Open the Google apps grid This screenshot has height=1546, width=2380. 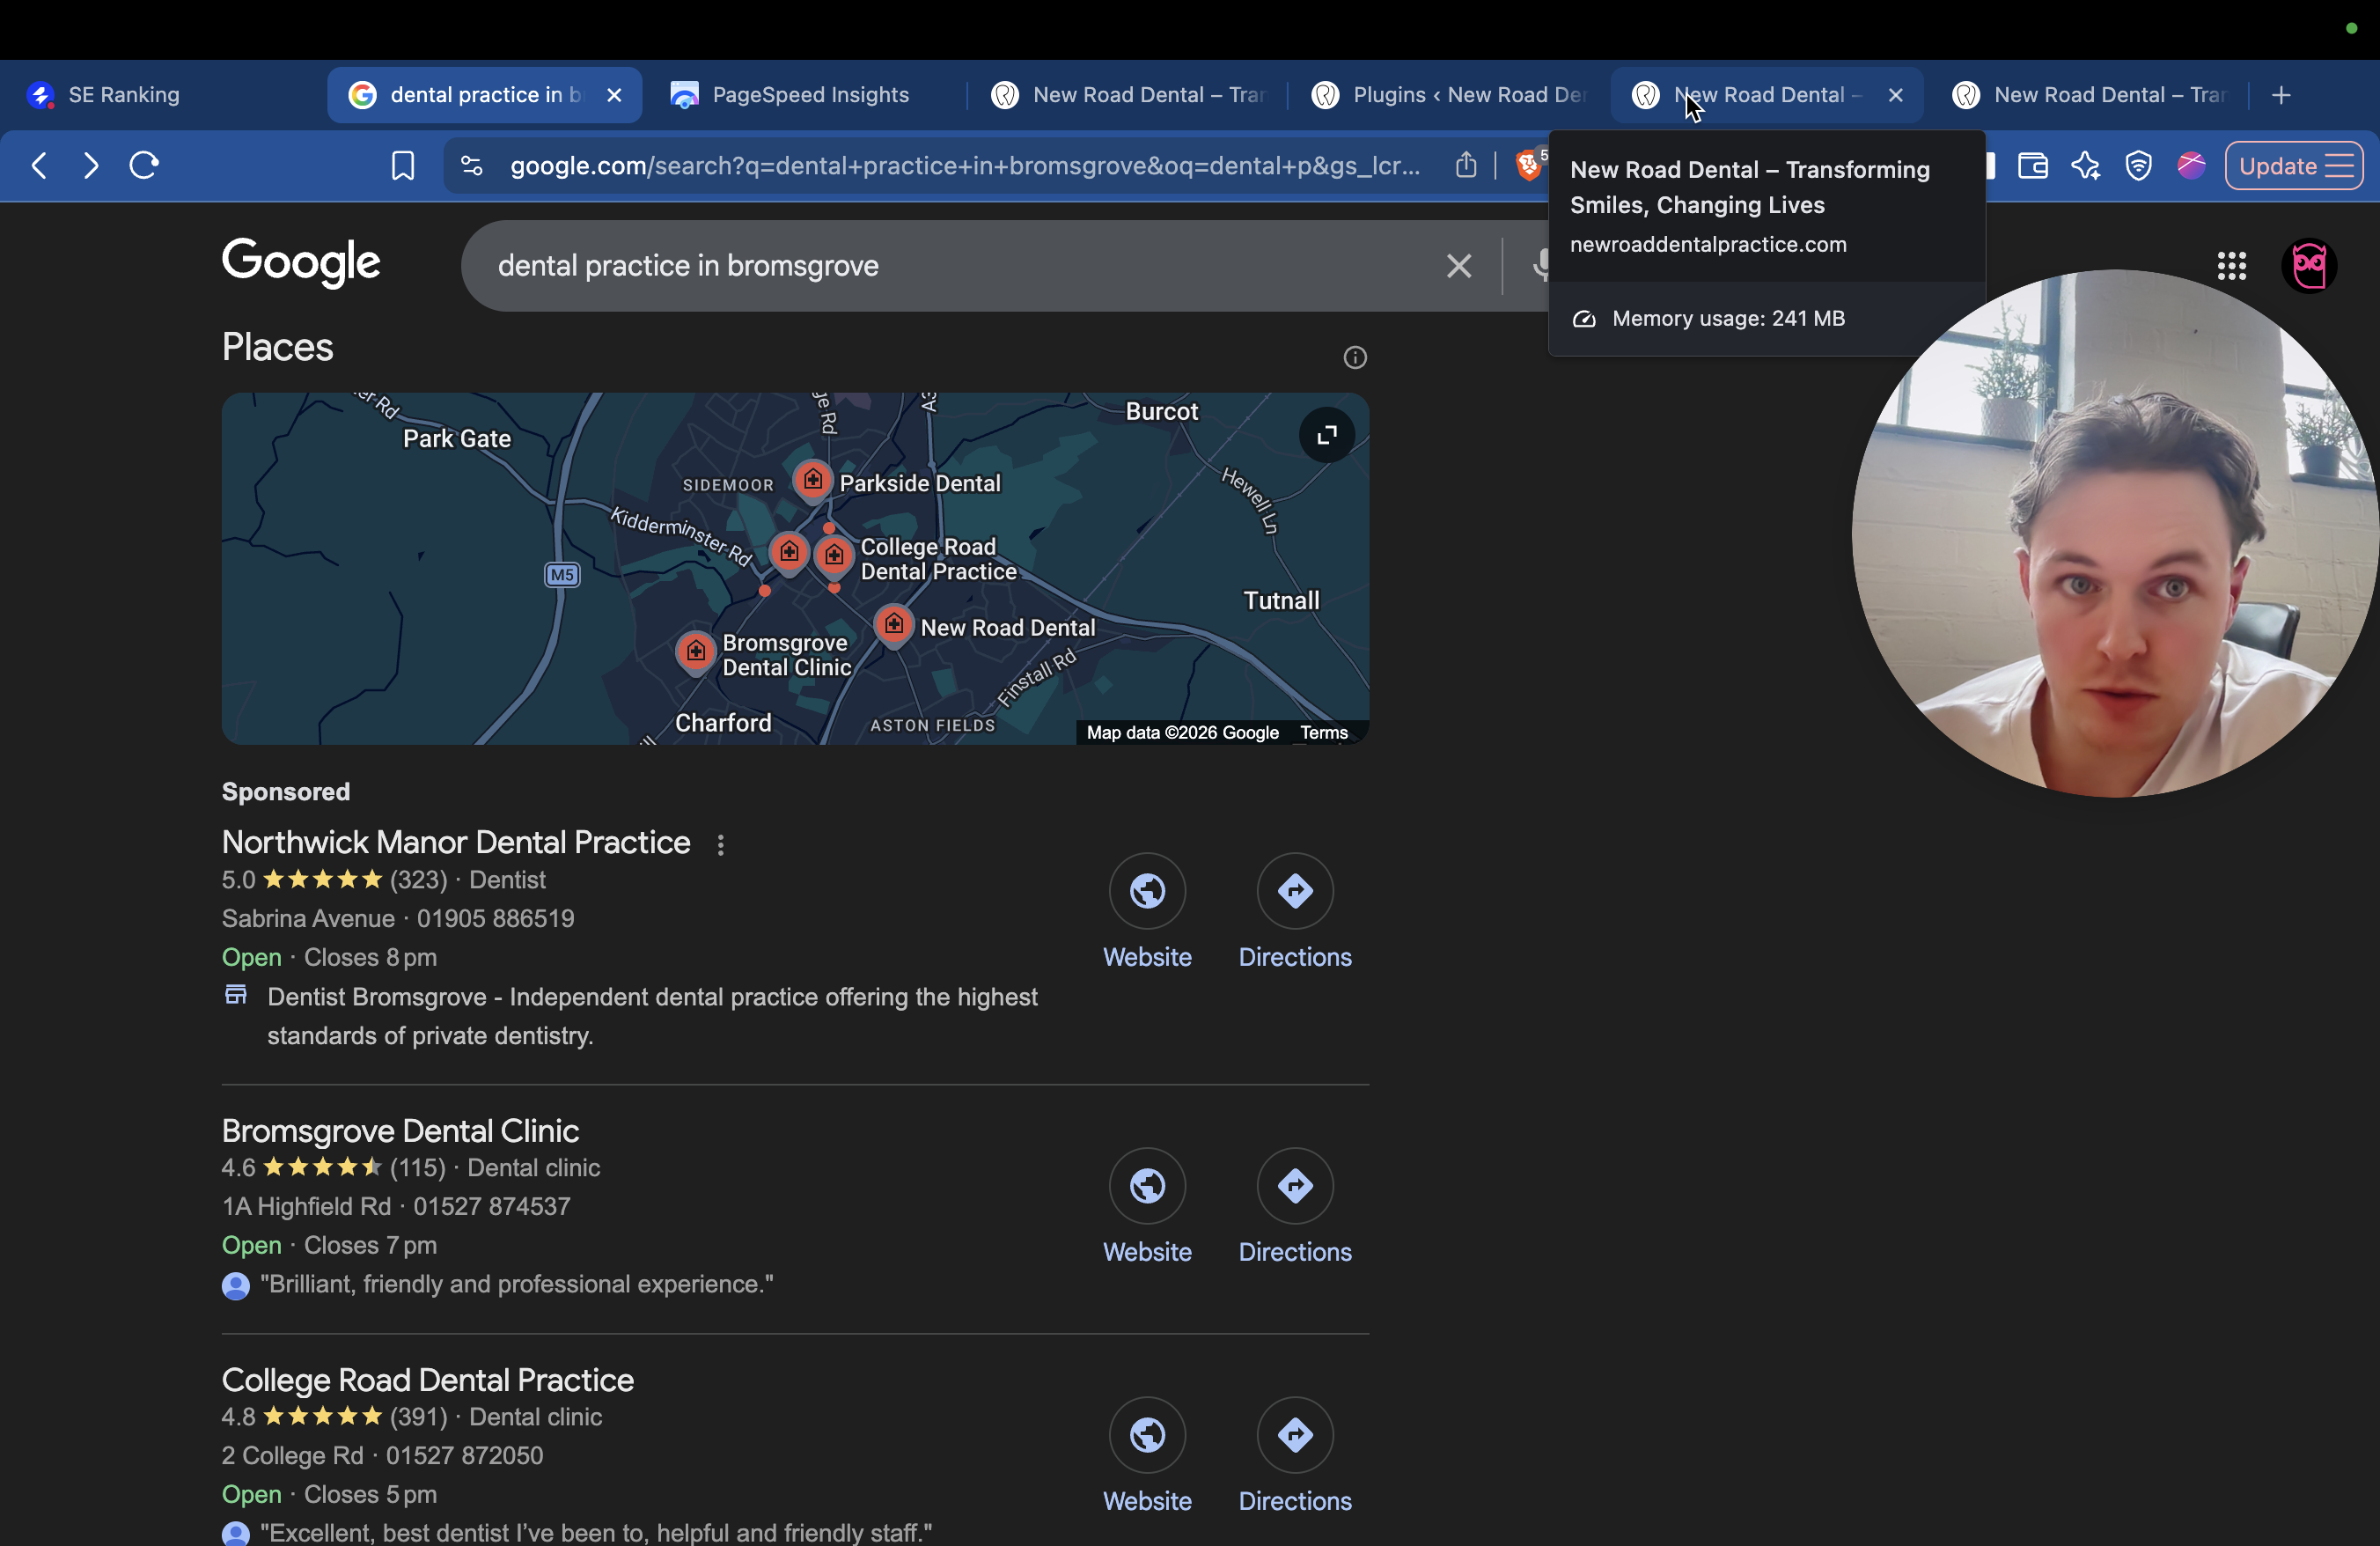(x=2231, y=266)
